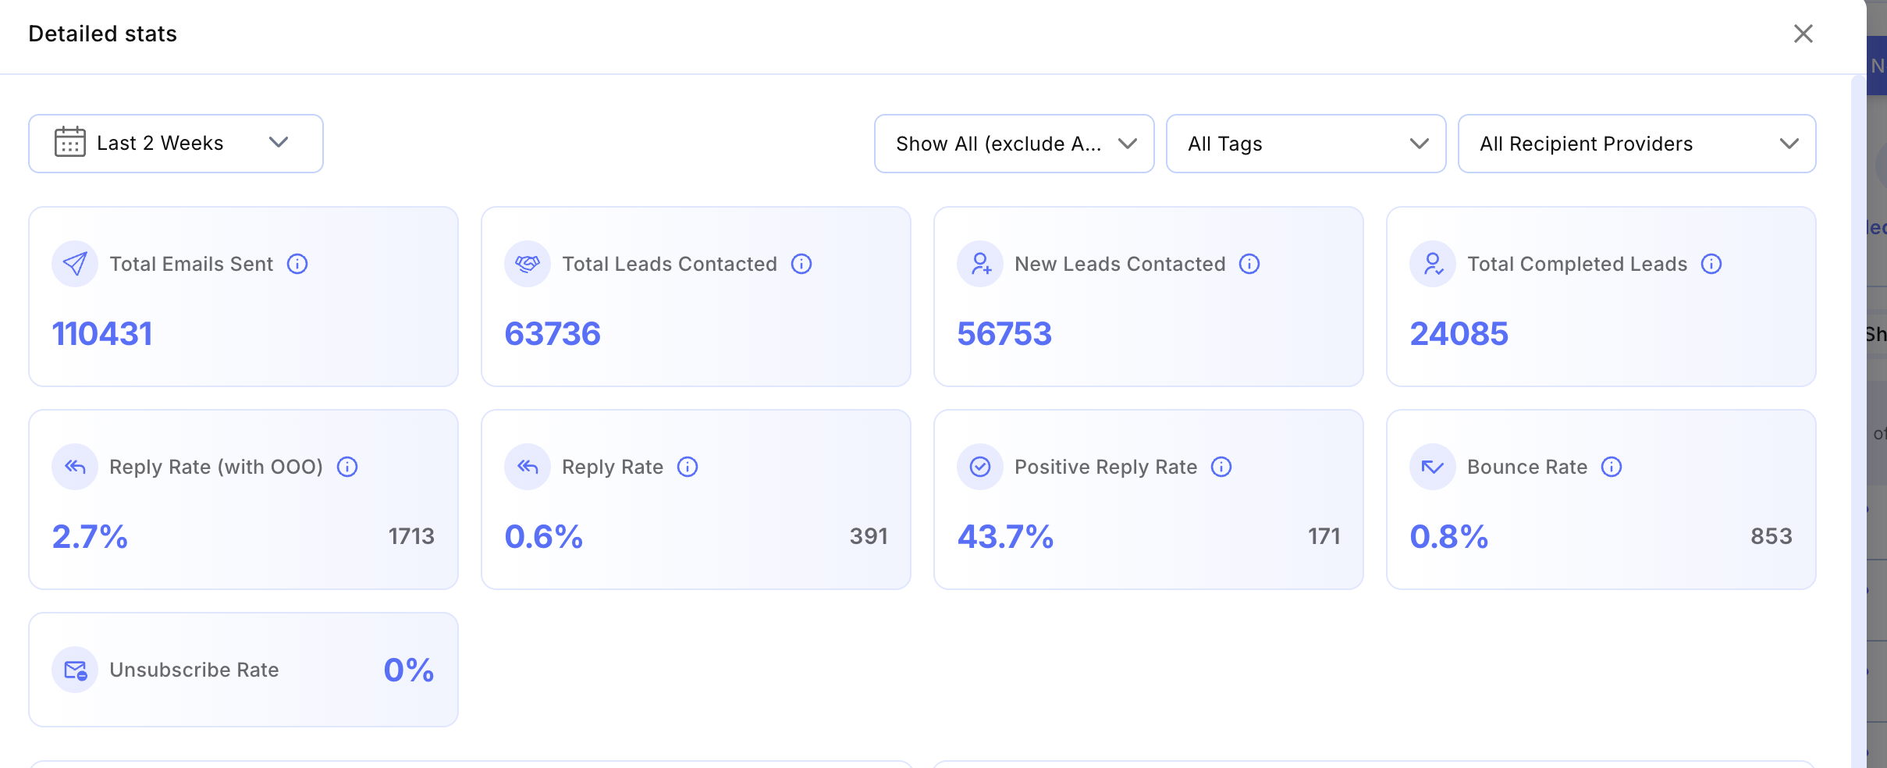Click the paper plane Total Emails Sent icon
This screenshot has width=1887, height=768.
coord(75,264)
